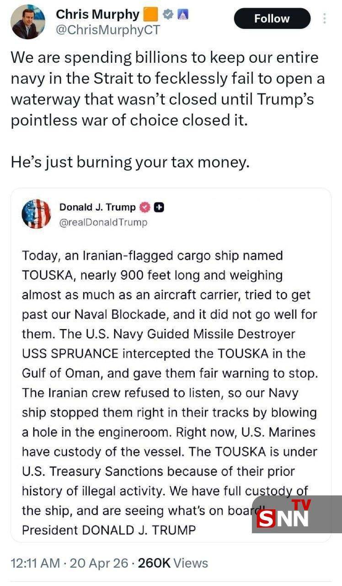Screen dimensions: 342x586
Task: Click the Donald J. Trump name in quote
Action: tap(97, 207)
